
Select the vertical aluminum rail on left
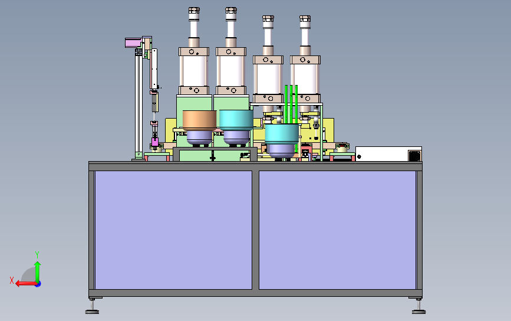(x=139, y=104)
